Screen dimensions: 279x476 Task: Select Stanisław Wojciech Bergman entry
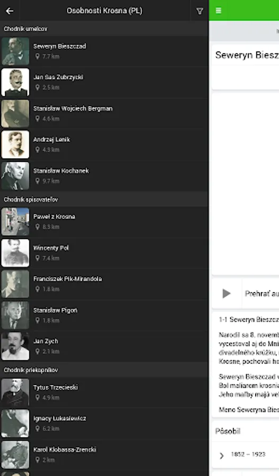coord(104,114)
